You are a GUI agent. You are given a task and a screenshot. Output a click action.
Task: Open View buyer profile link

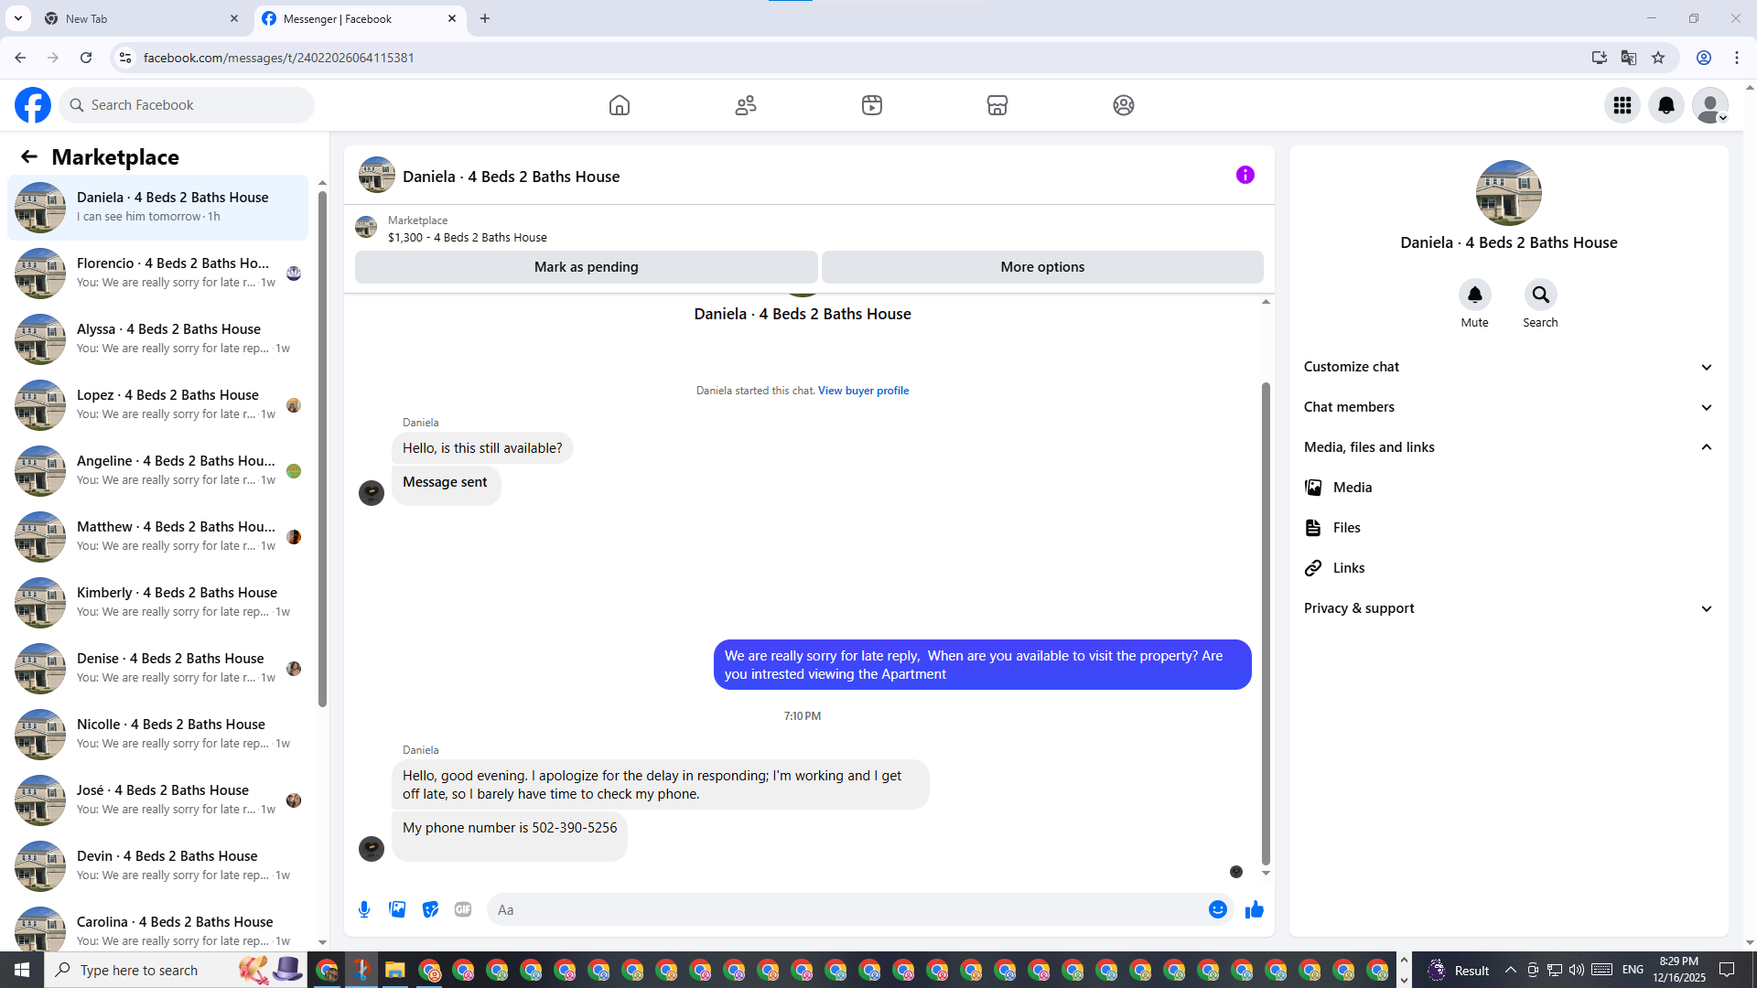pos(863,391)
